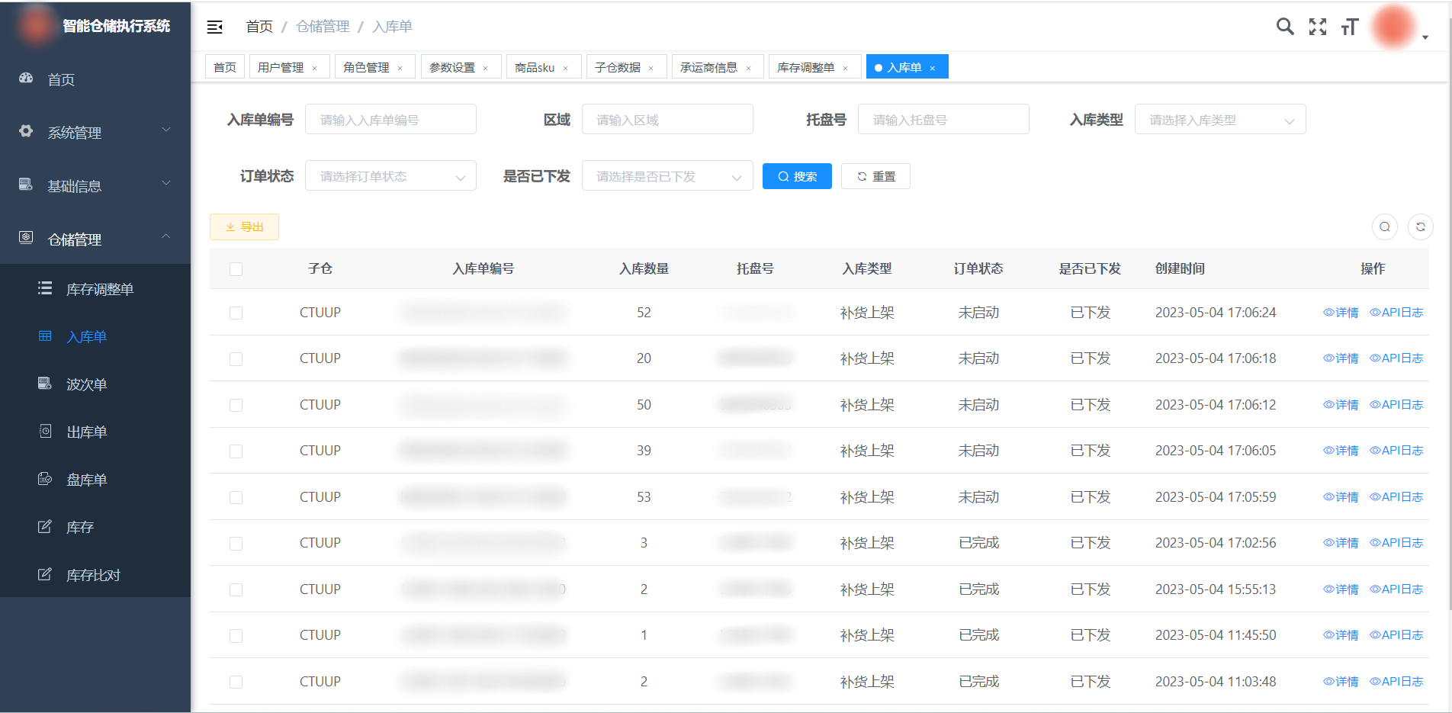Screen dimensions: 1452x713
Task: Click the 重置 reset button
Action: click(875, 176)
